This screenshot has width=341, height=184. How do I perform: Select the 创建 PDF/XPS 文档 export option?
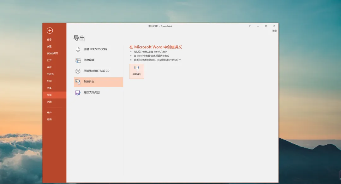pyautogui.click(x=98, y=49)
